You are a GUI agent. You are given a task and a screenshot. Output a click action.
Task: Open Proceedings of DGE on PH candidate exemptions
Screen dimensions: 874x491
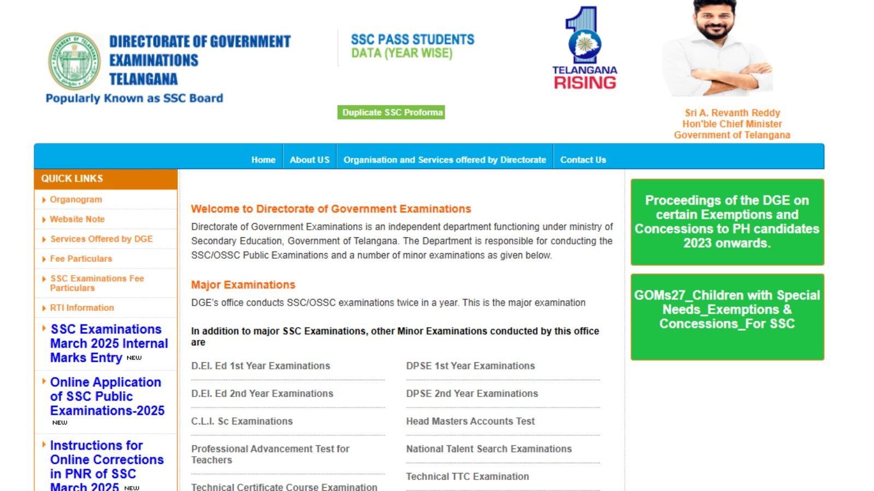tap(727, 222)
